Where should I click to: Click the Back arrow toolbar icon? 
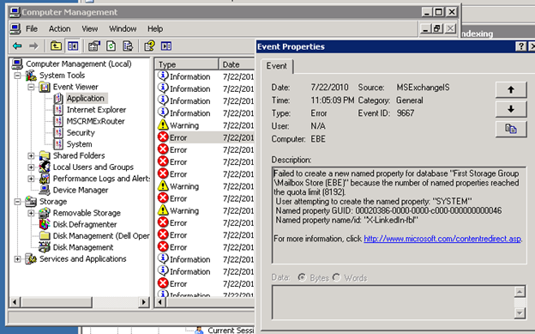pos(17,46)
